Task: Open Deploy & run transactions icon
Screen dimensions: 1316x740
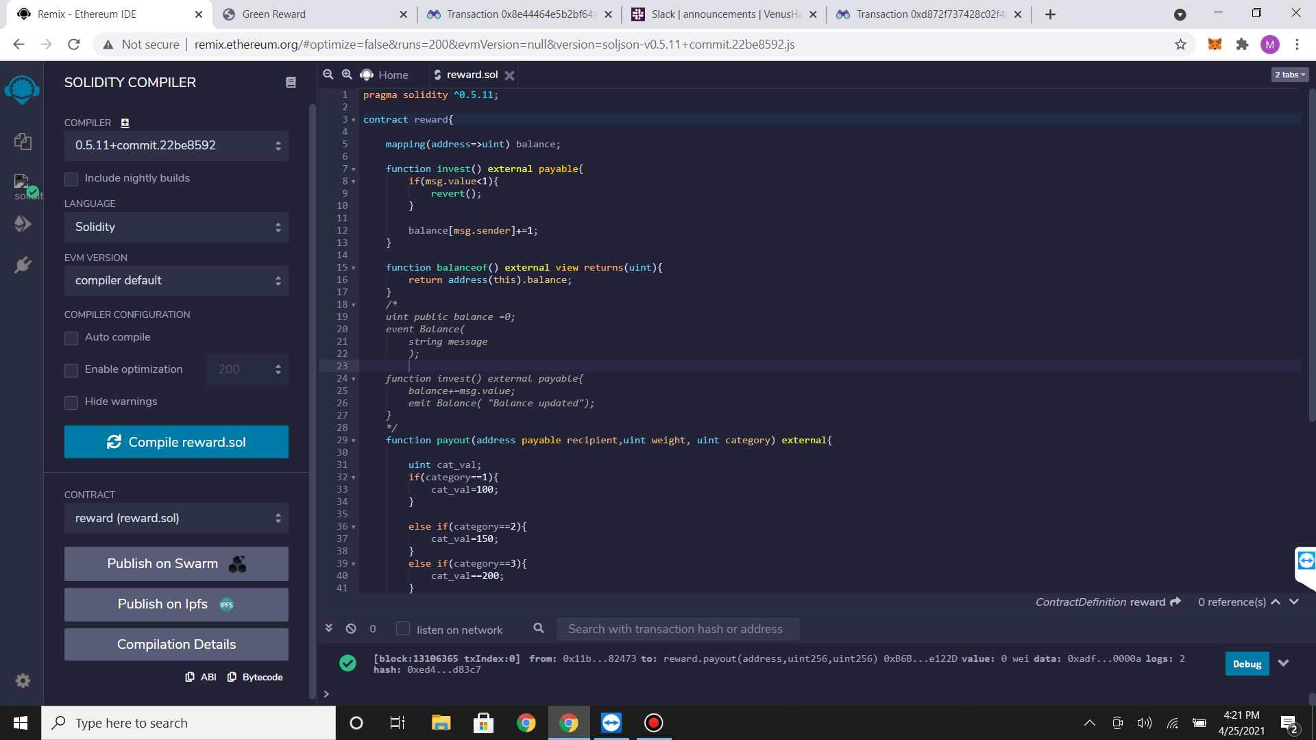Action: coord(23,224)
